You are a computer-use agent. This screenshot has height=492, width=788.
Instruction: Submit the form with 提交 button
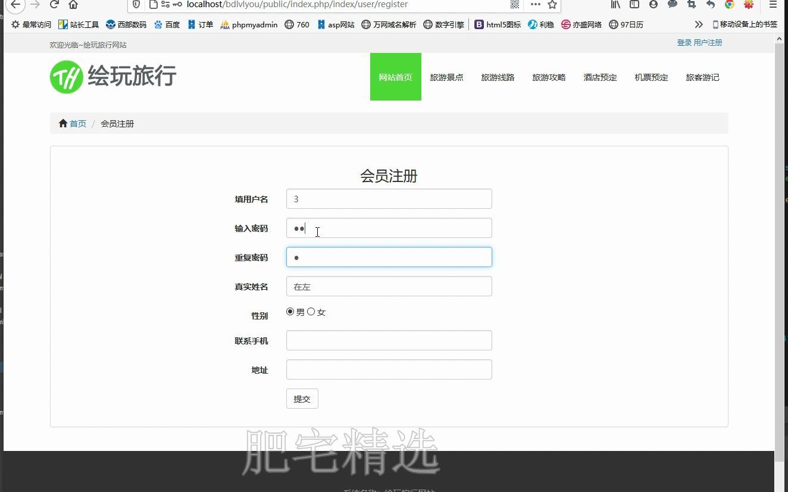302,399
